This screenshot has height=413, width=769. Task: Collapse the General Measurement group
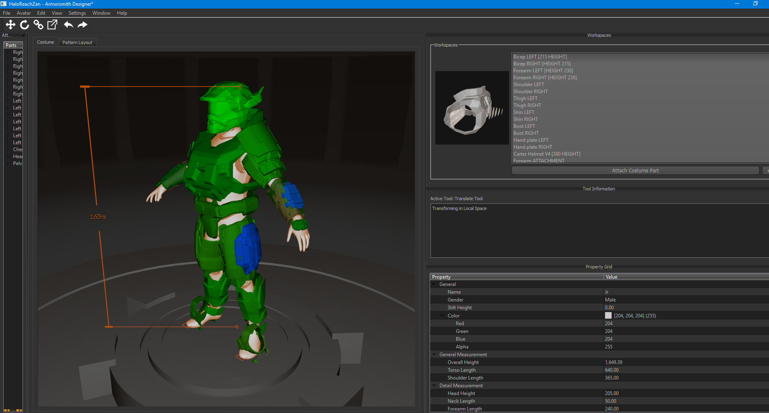click(x=434, y=355)
